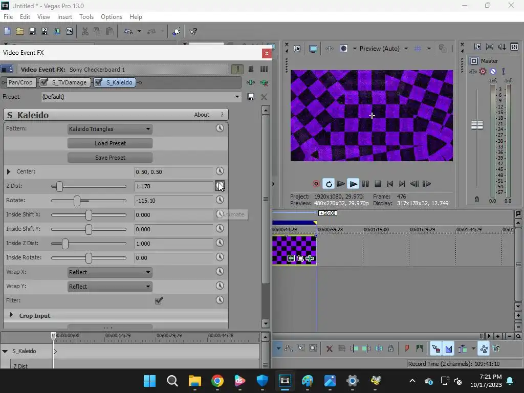
Task: Click the Load Preset button
Action: [110, 143]
